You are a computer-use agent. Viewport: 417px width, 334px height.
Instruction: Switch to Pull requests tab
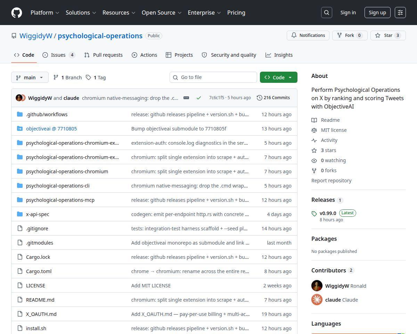point(103,55)
